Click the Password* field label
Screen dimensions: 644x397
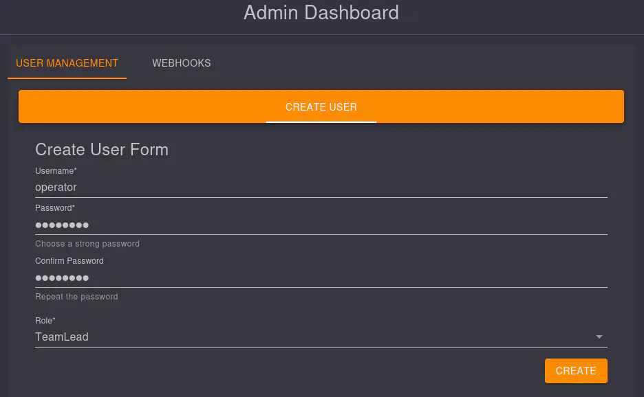[54, 208]
